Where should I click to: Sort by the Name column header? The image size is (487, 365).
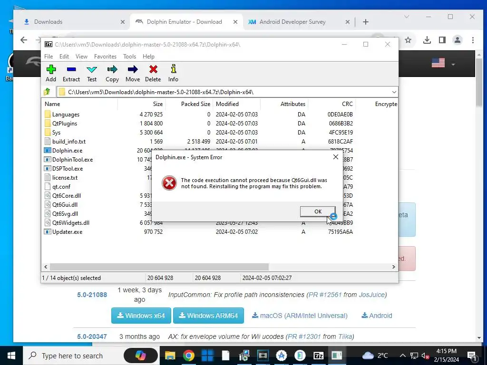coord(79,104)
